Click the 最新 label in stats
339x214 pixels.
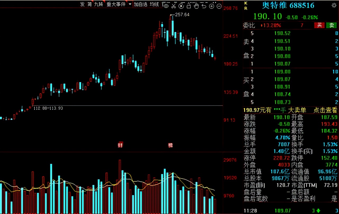[249, 117]
